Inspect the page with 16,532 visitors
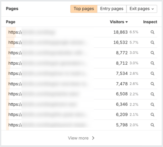 tap(152, 43)
